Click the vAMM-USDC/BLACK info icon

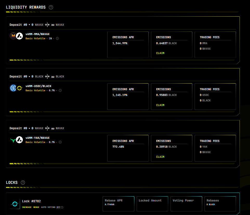[x=60, y=90]
